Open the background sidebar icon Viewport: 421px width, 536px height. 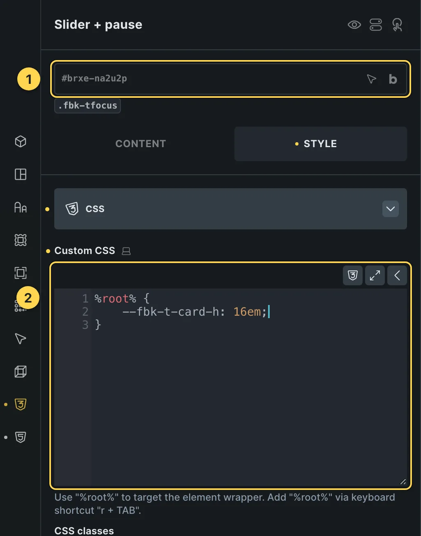[x=21, y=240]
